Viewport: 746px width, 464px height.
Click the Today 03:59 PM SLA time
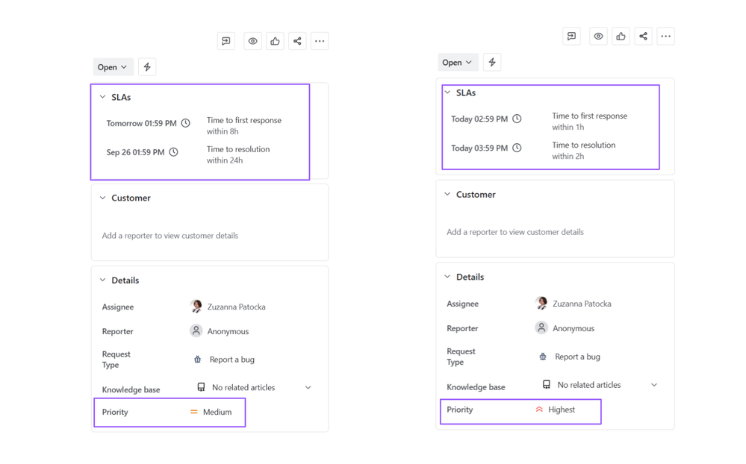click(479, 148)
